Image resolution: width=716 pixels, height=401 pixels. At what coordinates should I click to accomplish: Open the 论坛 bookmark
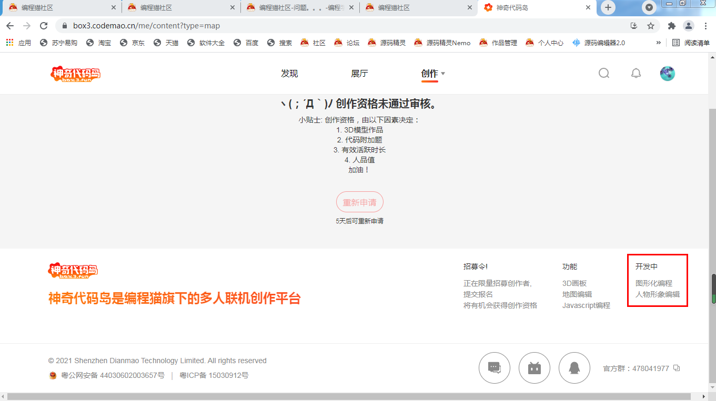pos(347,43)
